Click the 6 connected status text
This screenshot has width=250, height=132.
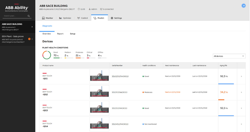[x=108, y=9]
